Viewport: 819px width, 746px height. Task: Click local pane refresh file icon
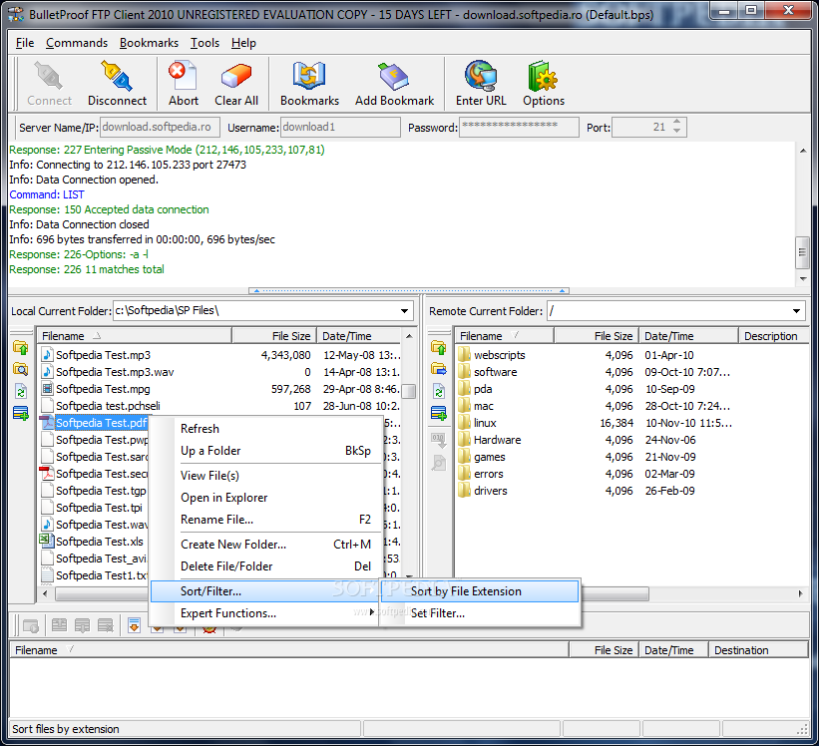tap(20, 392)
